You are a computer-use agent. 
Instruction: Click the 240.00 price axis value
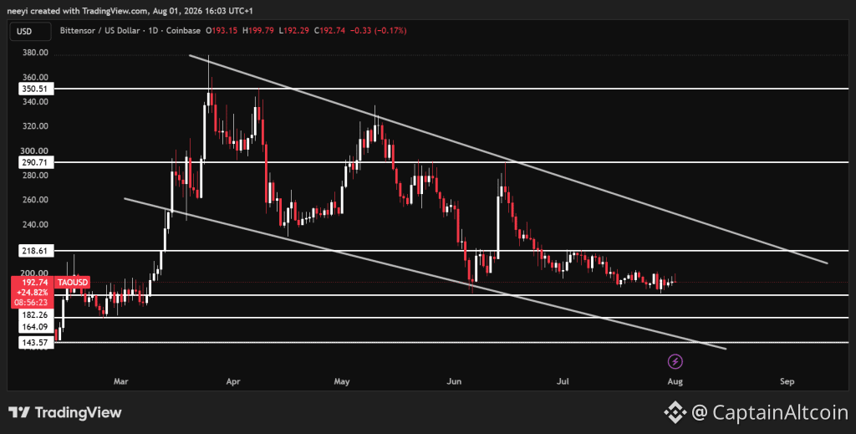click(35, 224)
